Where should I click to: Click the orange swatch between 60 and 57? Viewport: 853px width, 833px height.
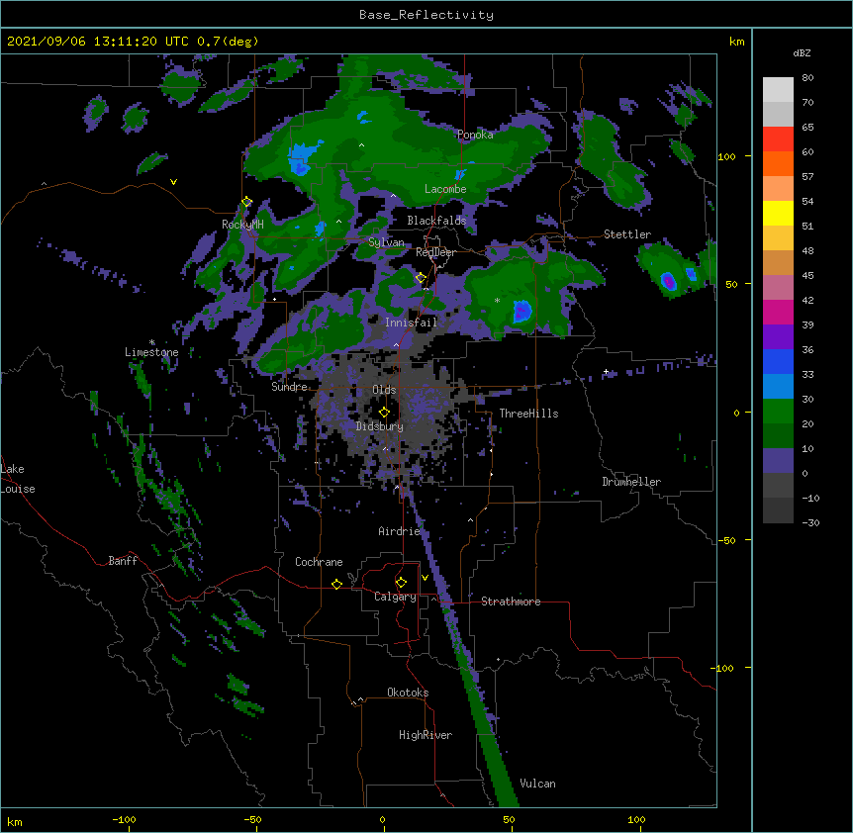(778, 163)
